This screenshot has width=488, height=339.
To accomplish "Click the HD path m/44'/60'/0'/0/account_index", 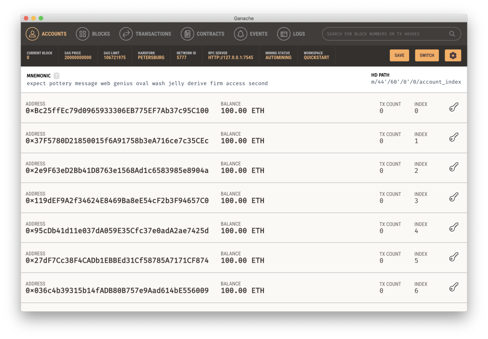I will click(x=416, y=82).
